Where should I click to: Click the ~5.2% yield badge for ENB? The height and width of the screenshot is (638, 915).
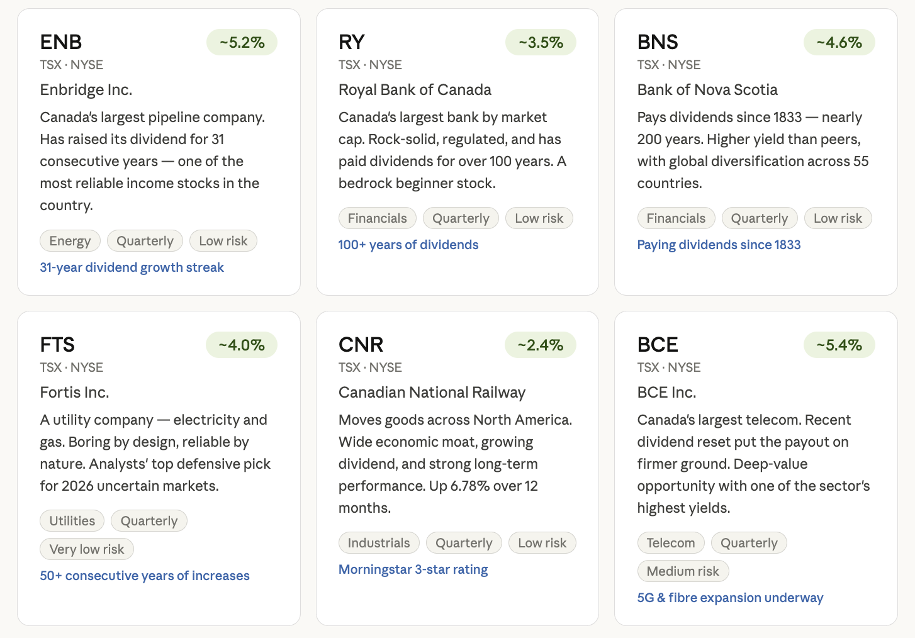[242, 42]
